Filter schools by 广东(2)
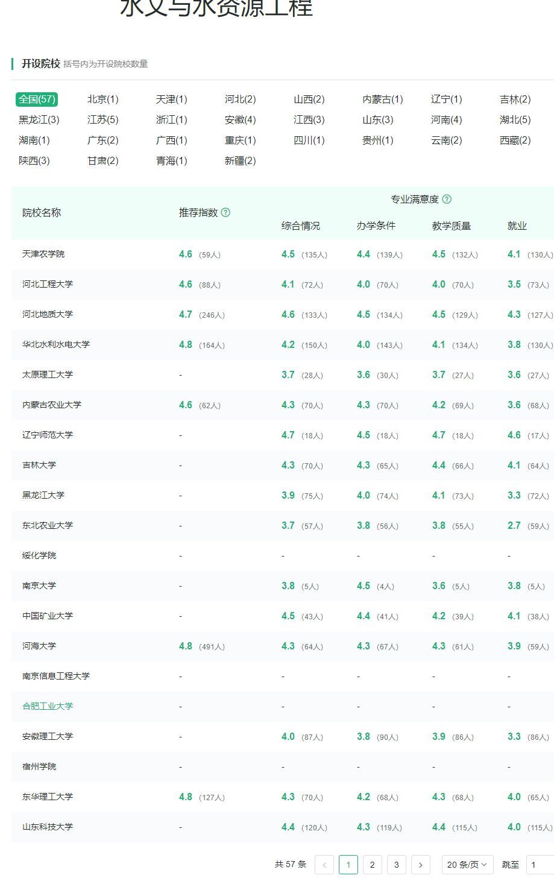 (x=103, y=140)
